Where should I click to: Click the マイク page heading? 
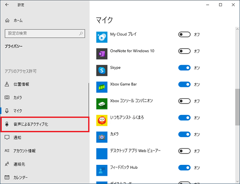coord(104,20)
